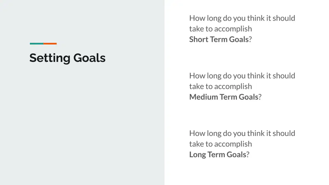Click "take to accomplish" above Short Term Goals

[220, 29]
